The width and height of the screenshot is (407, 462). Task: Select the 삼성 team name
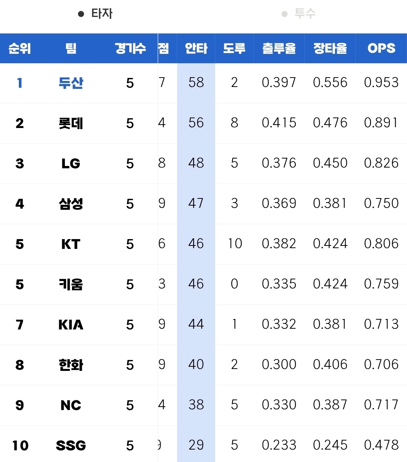71,204
